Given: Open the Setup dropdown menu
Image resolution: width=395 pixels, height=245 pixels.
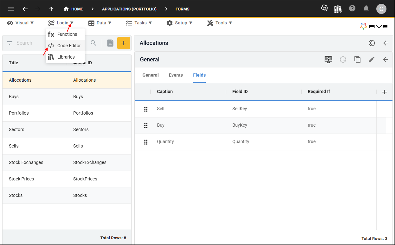Looking at the screenshot, I should coord(179,23).
